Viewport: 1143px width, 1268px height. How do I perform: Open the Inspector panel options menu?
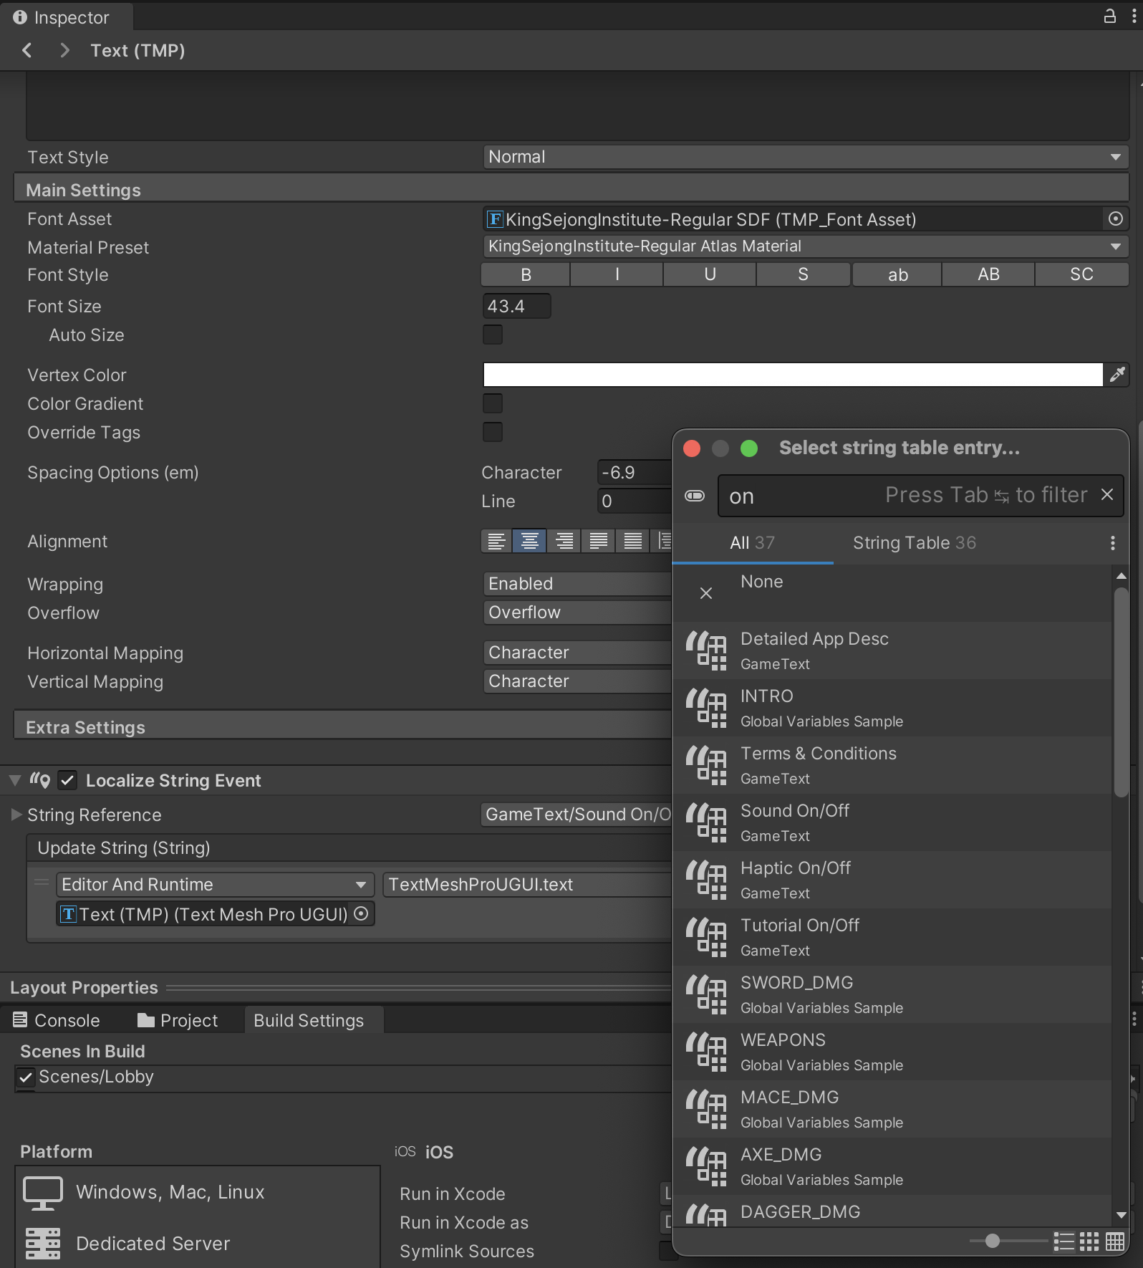click(1134, 16)
